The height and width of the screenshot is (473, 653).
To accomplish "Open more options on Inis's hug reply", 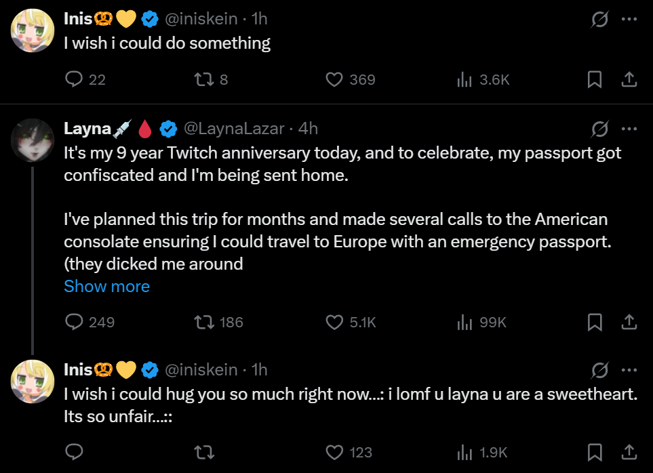I will [629, 370].
